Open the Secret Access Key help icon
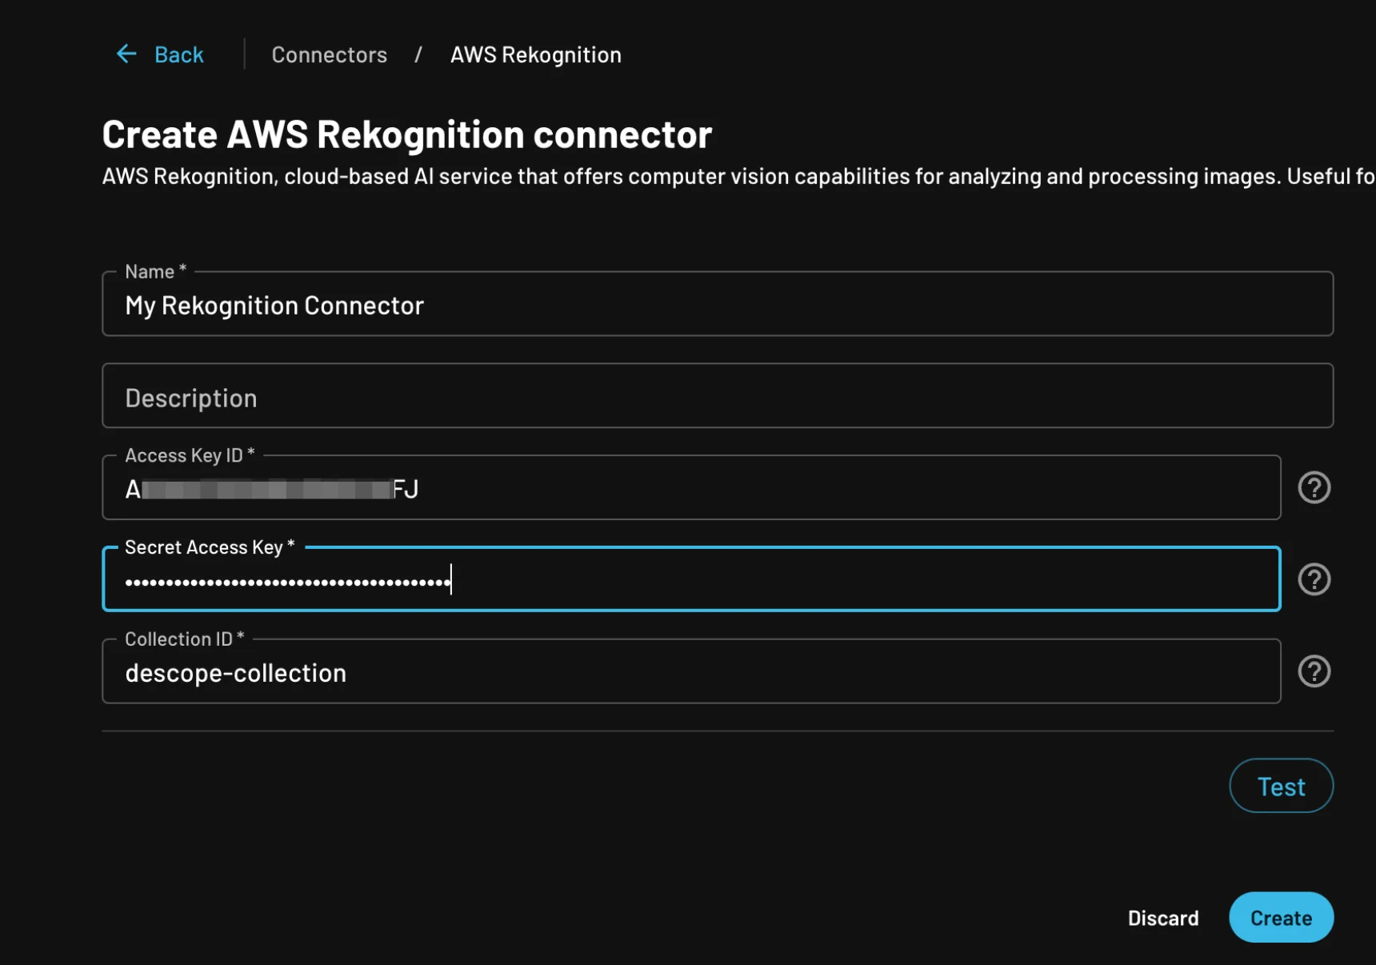Screen dimensions: 1376x965 pos(1314,579)
